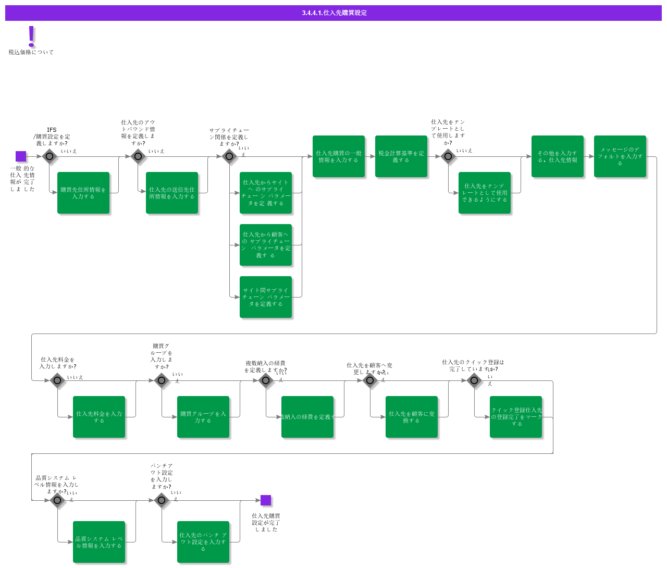Open the 仕入先料金を入力する step
Viewport: 667px width, 568px height.
[x=99, y=417]
